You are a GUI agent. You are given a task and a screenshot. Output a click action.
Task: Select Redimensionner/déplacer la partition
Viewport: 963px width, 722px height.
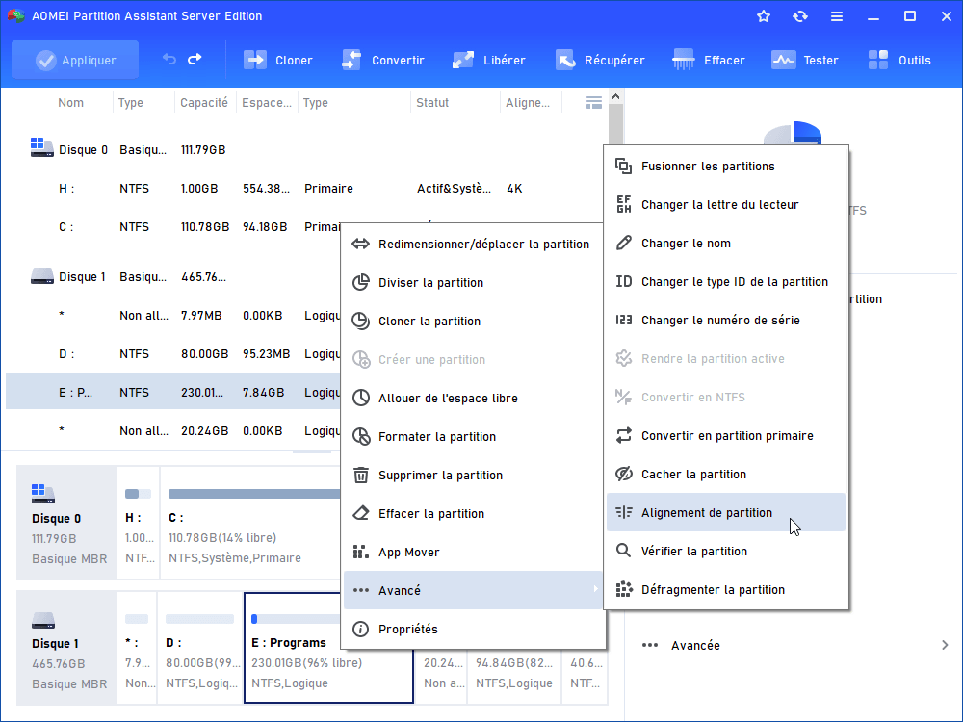pyautogui.click(x=472, y=244)
